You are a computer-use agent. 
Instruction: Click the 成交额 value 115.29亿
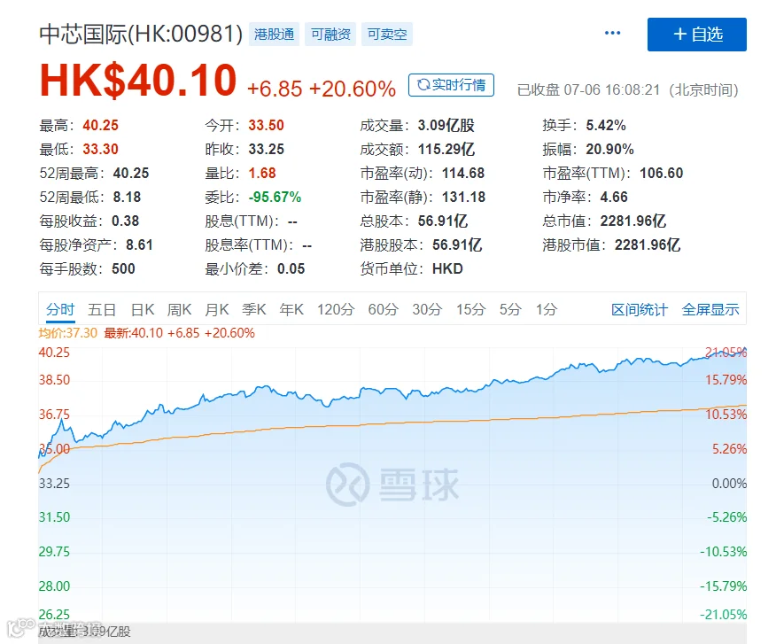point(446,149)
